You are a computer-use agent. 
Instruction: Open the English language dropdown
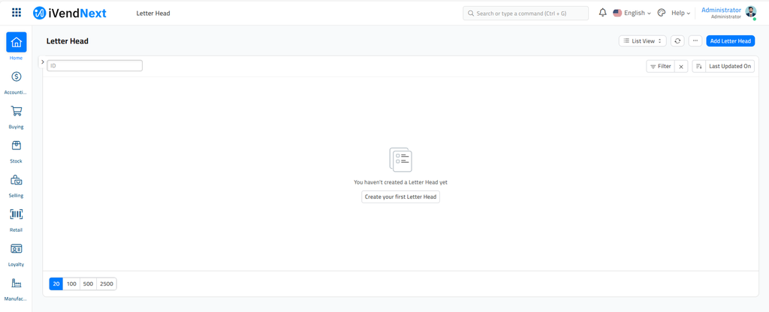click(x=632, y=13)
